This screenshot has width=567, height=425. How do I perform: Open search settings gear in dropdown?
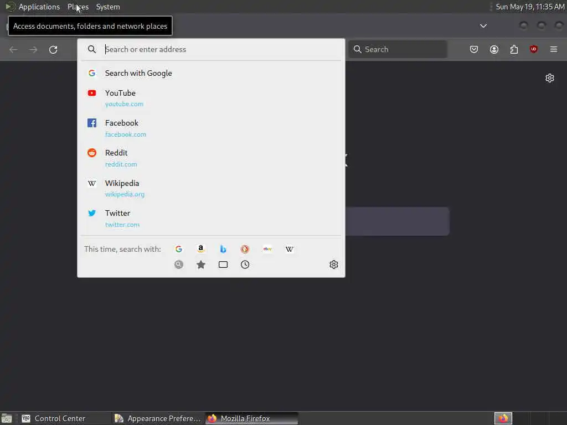334,265
